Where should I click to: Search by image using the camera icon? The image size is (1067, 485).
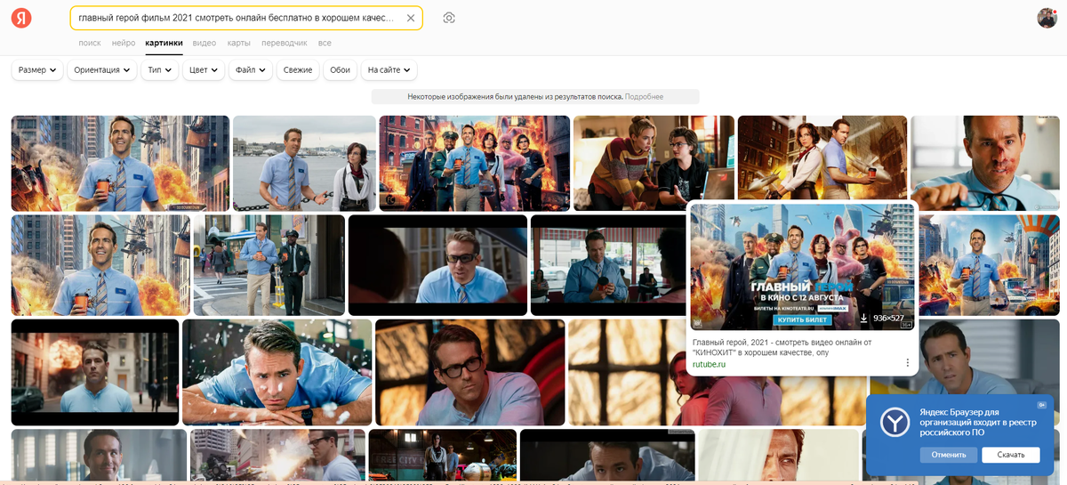449,18
